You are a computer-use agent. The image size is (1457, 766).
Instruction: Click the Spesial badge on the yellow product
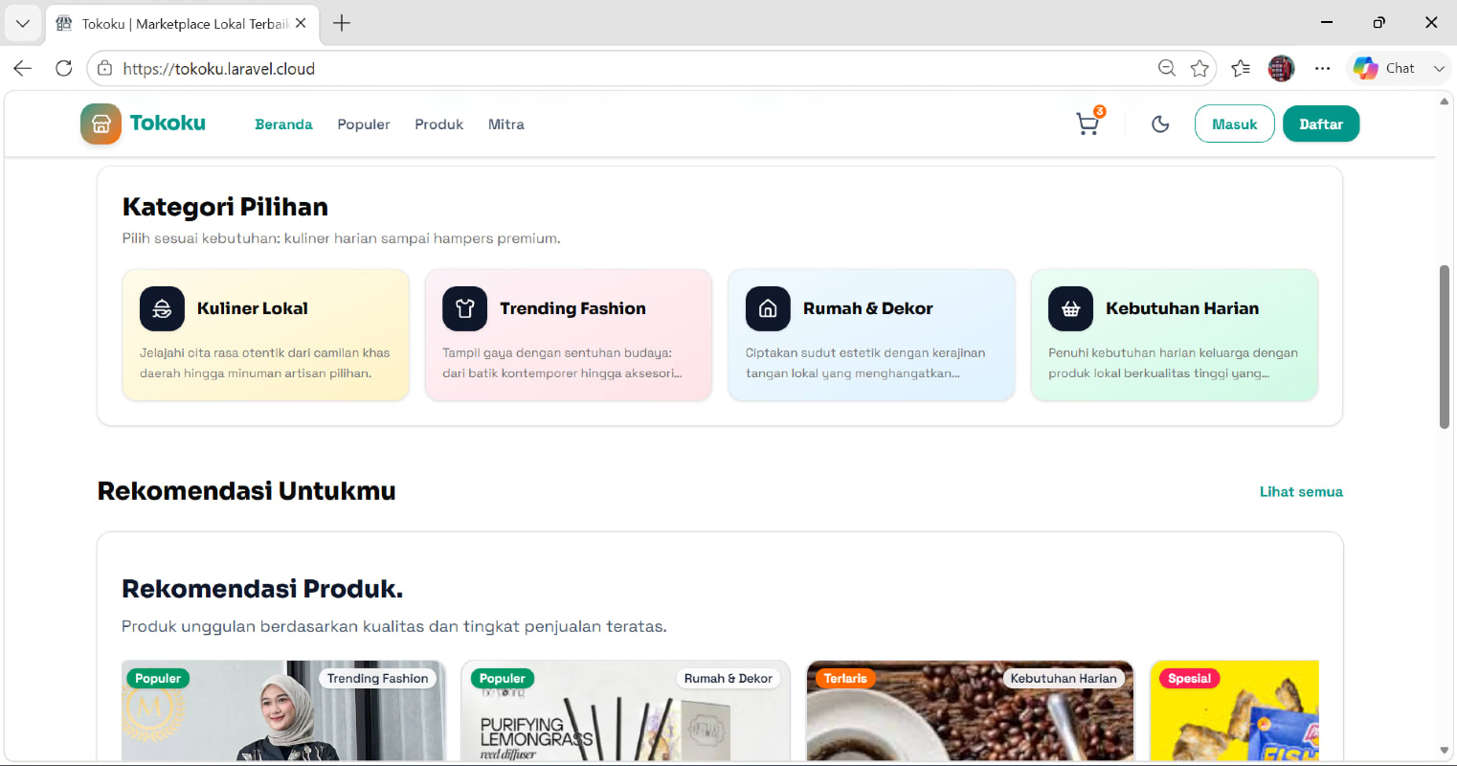click(1190, 678)
